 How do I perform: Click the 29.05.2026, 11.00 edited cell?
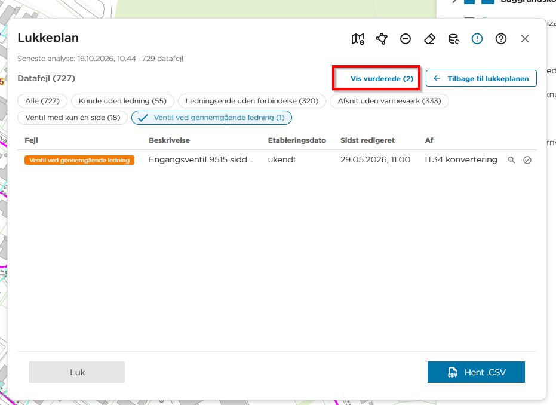click(x=375, y=159)
